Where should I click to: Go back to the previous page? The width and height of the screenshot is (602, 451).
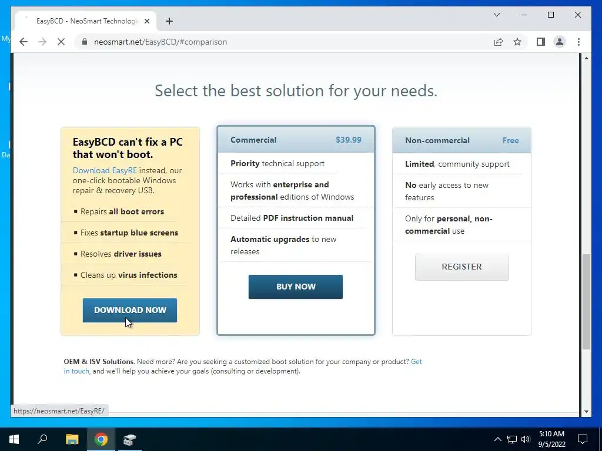click(x=24, y=42)
